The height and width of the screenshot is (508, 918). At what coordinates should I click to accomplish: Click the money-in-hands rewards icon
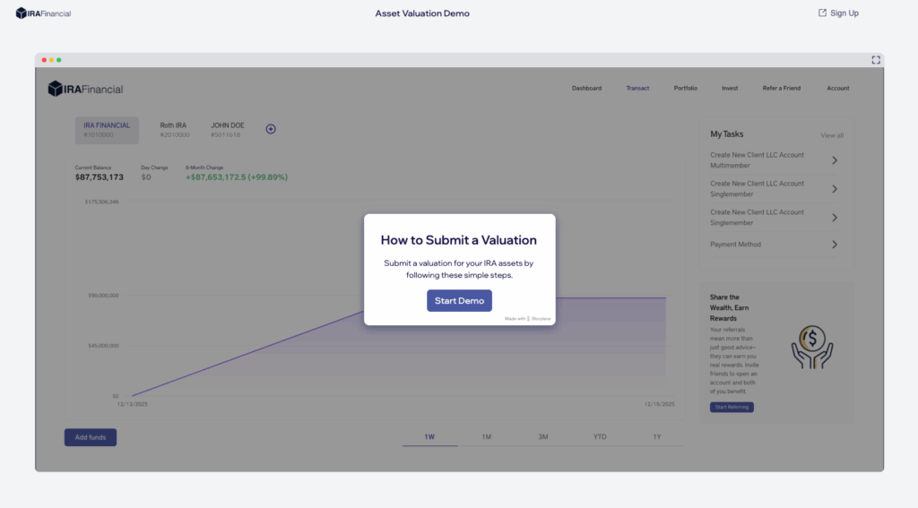click(x=811, y=347)
